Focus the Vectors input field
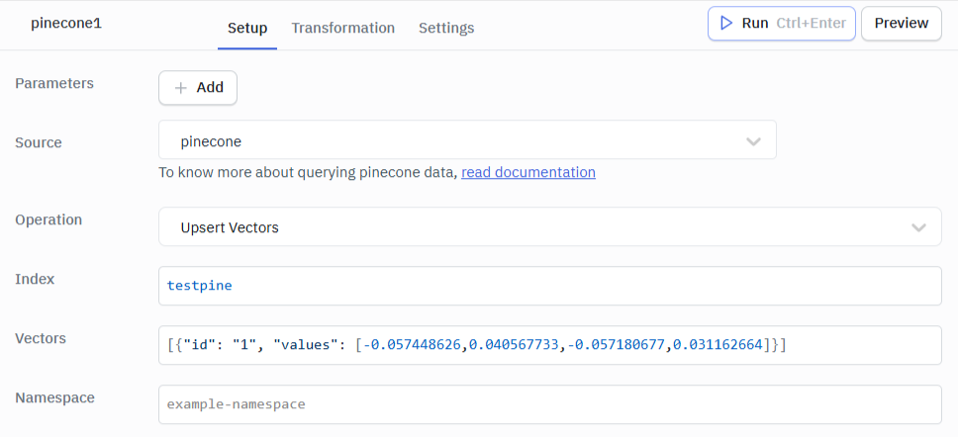Viewport: 958px width, 437px height. point(550,345)
